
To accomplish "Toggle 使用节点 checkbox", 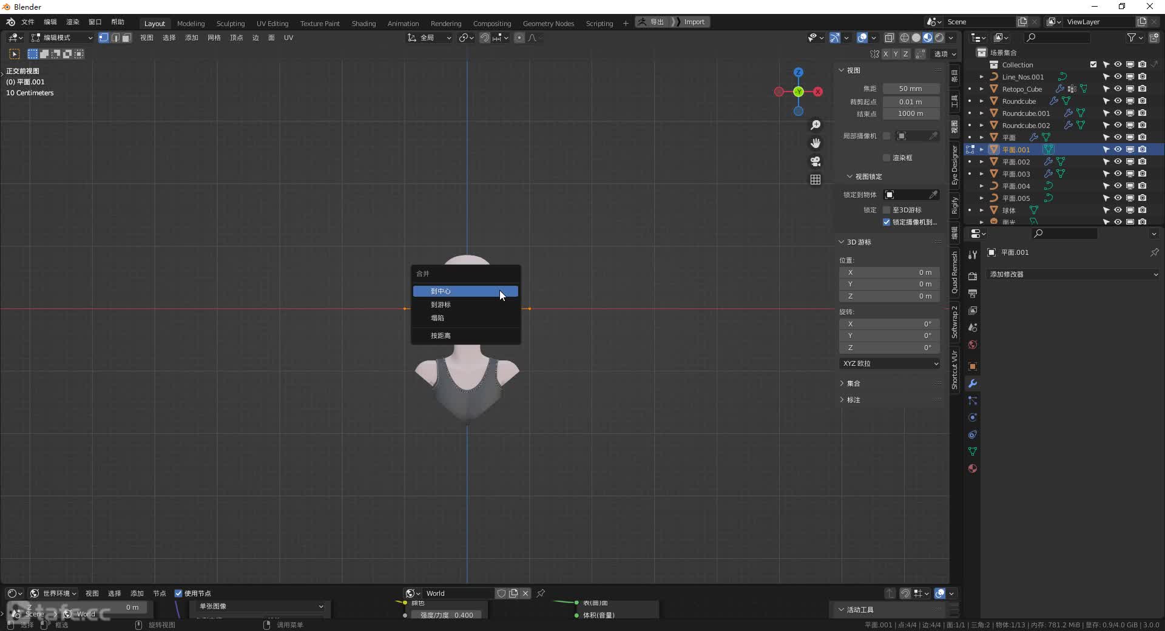I will point(178,593).
